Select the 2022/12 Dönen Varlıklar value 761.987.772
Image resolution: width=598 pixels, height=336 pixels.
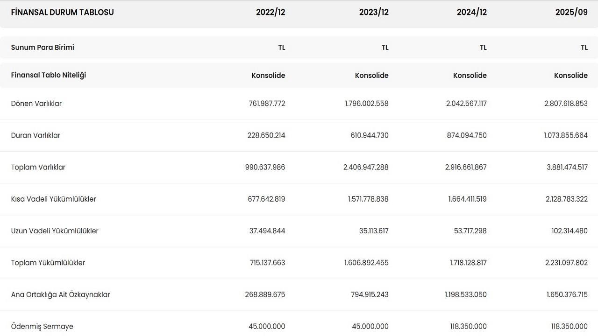point(266,104)
